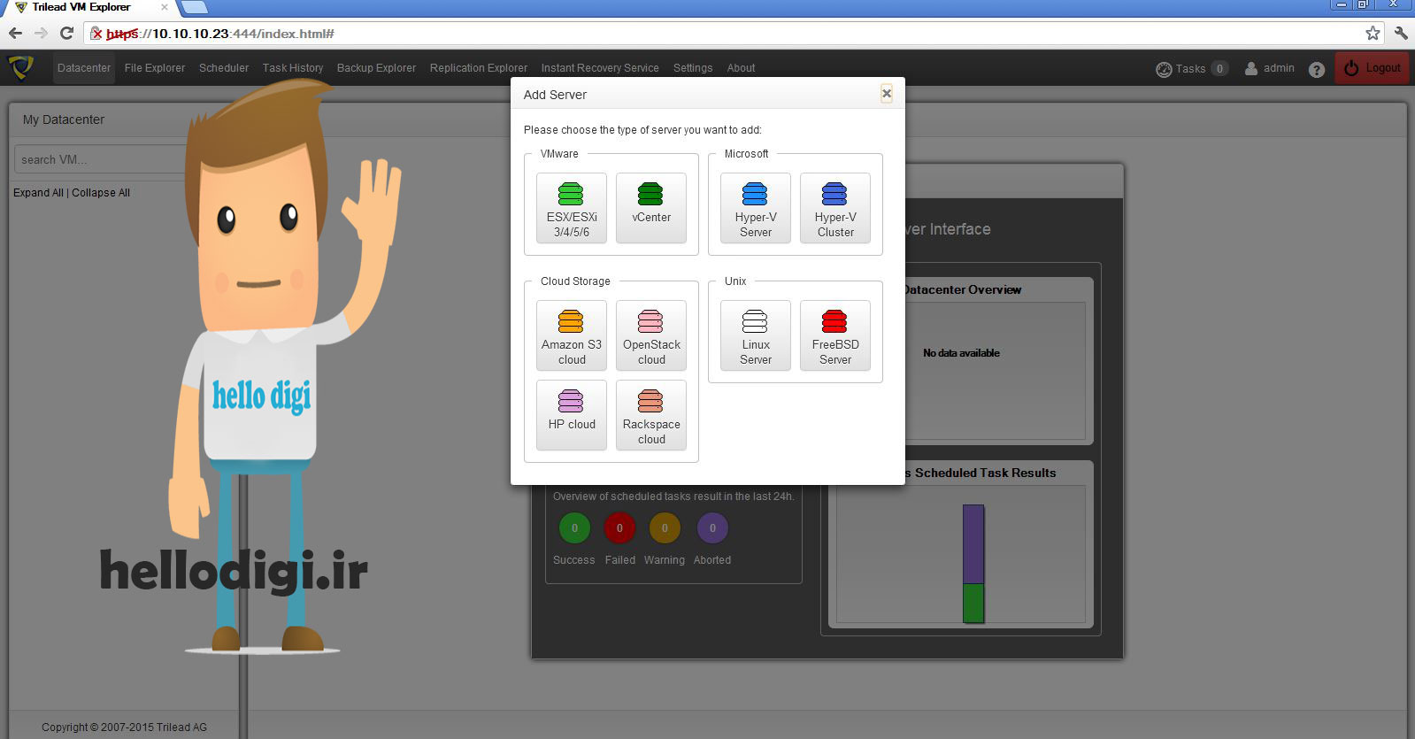
Task: Open Instant Recovery Service
Action: point(600,68)
